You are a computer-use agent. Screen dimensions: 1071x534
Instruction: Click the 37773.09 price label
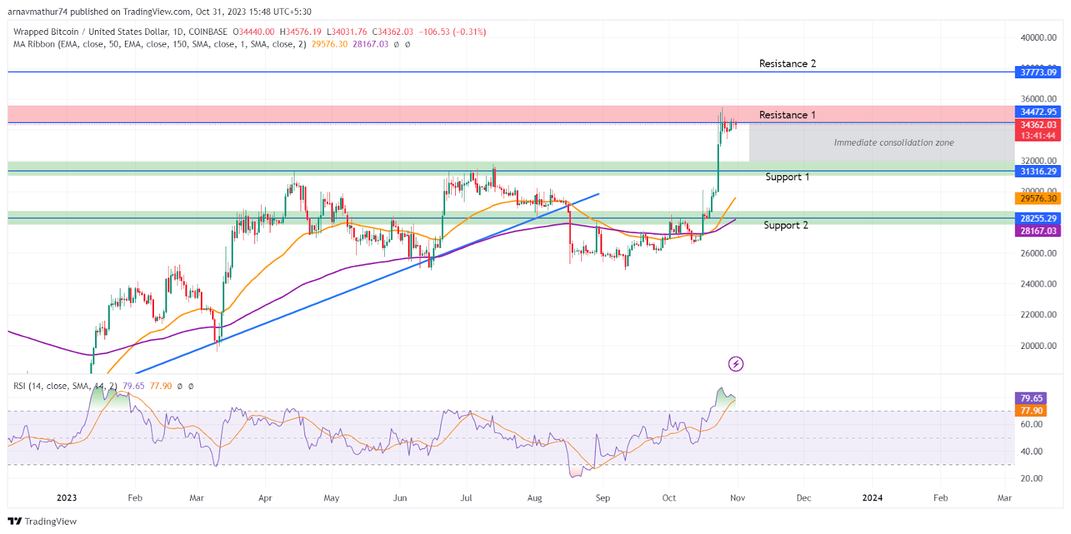tap(1038, 72)
